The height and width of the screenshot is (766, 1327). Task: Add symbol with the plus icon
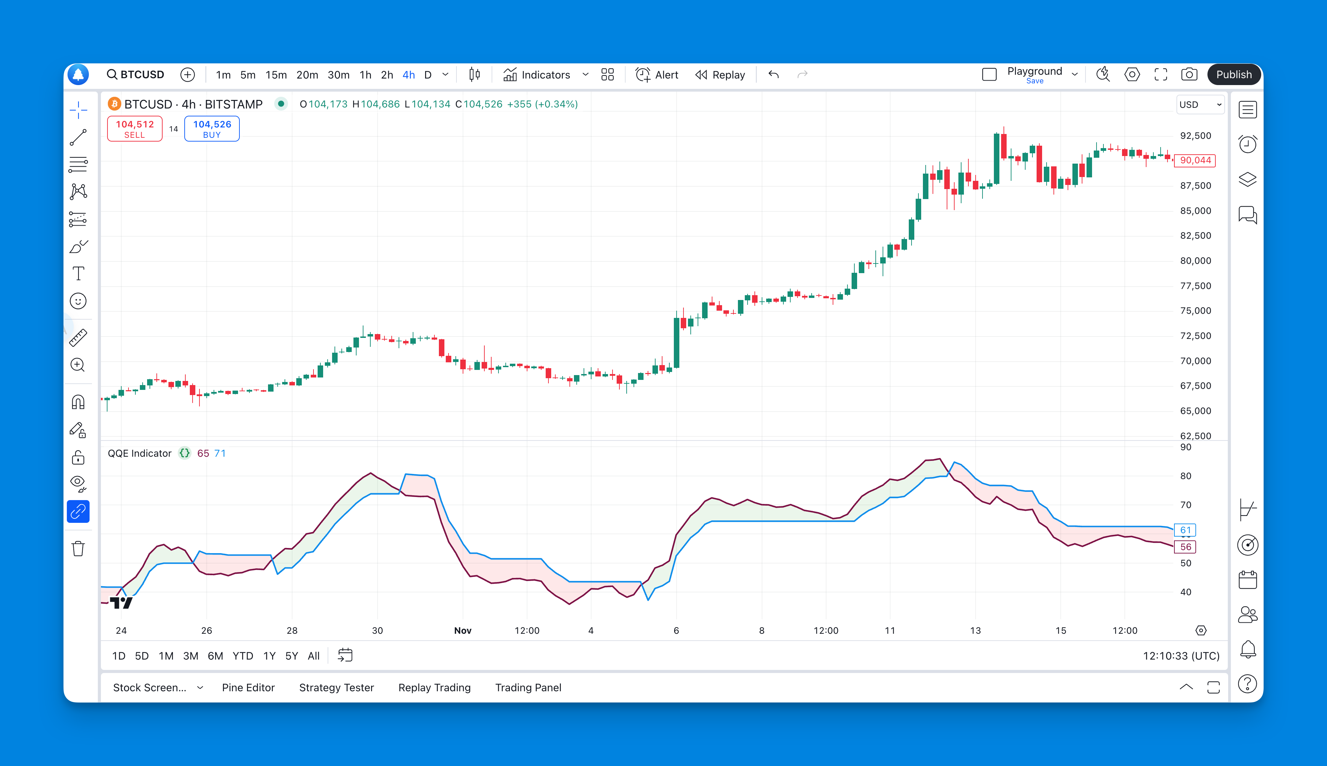tap(187, 75)
